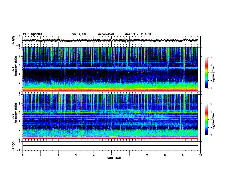Click the "3" tick on the time axis

pyautogui.click(x=76, y=155)
